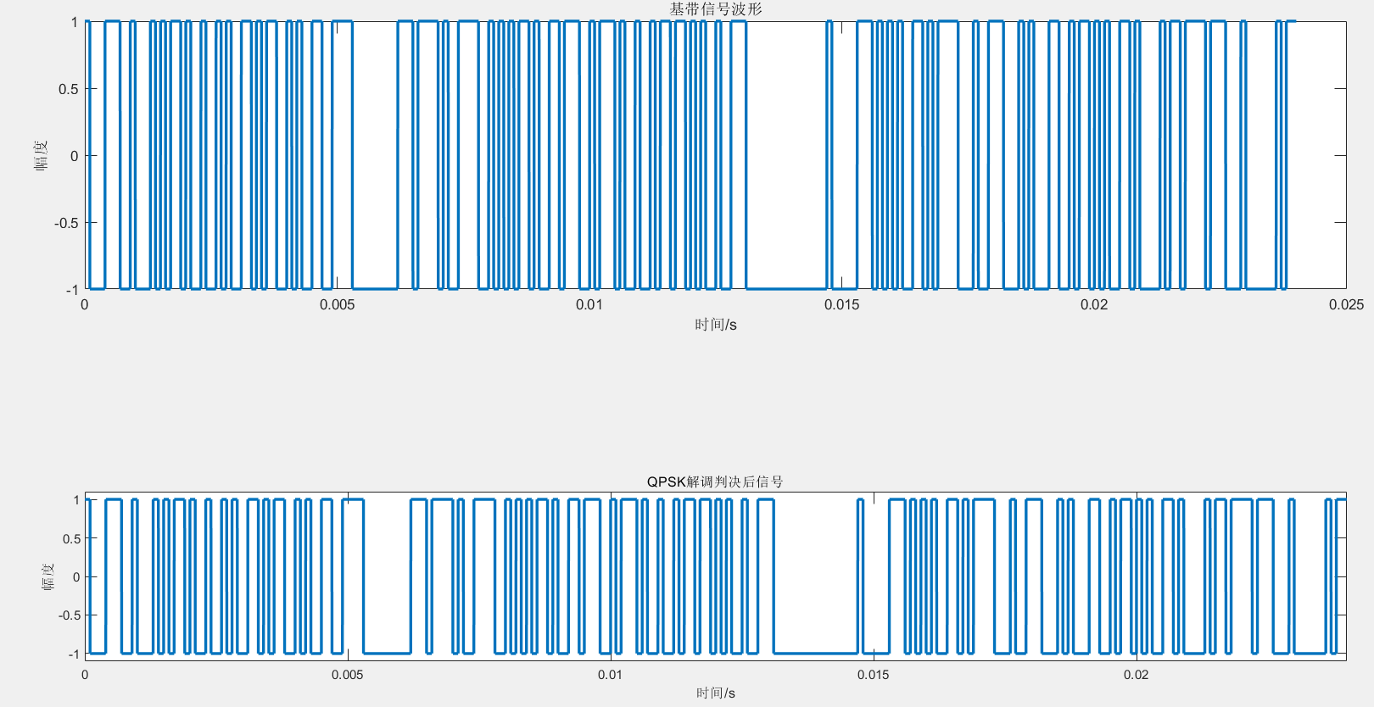This screenshot has height=707, width=1374.
Task: Click x-axis tick 0.025 on the top plot
Action: coord(1346,304)
